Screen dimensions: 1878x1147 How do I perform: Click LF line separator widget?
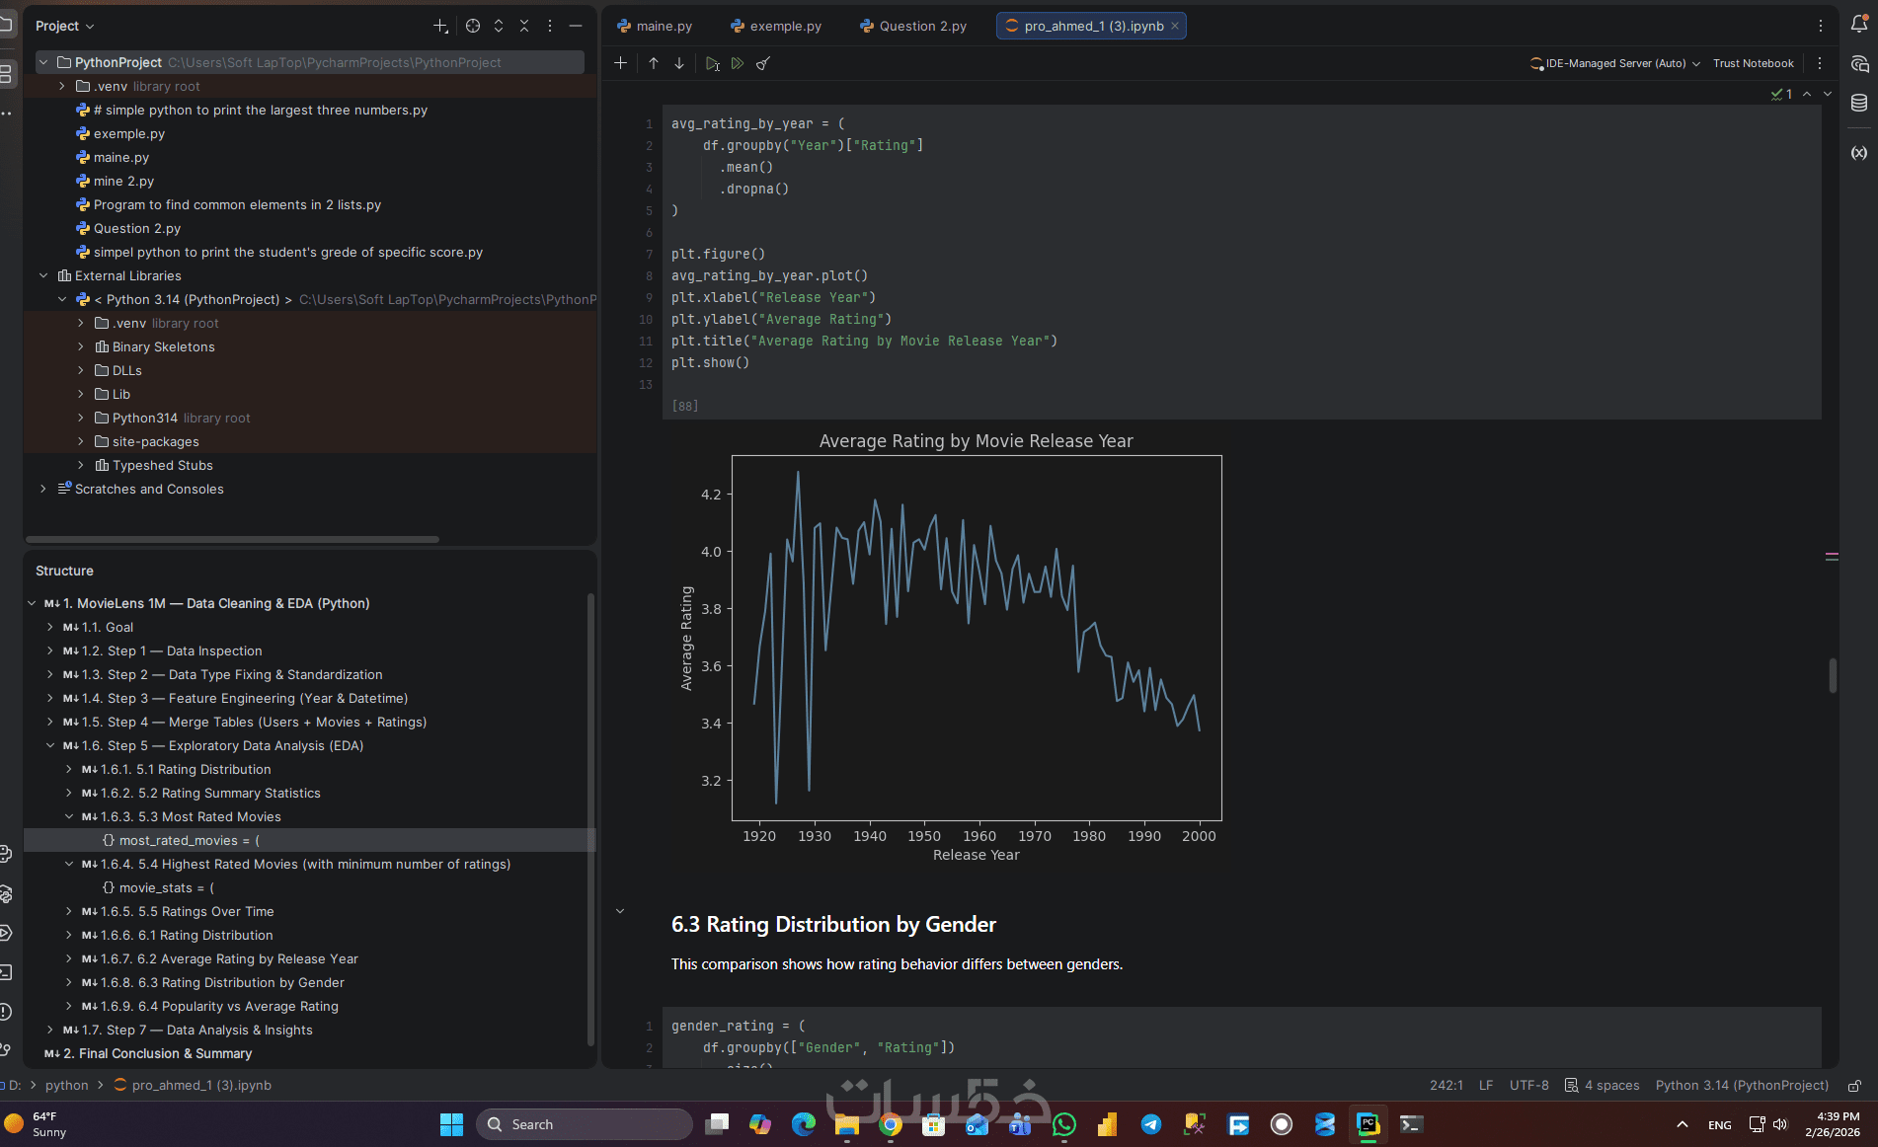click(x=1486, y=1086)
